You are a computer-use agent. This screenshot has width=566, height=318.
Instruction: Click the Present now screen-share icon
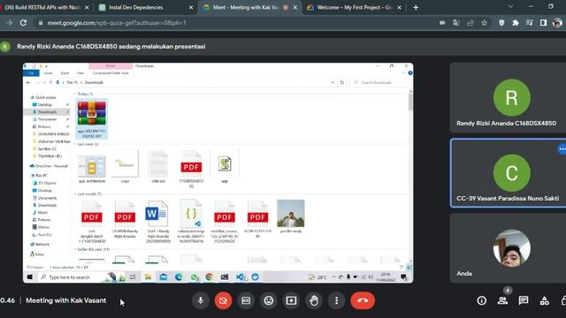pyautogui.click(x=291, y=300)
